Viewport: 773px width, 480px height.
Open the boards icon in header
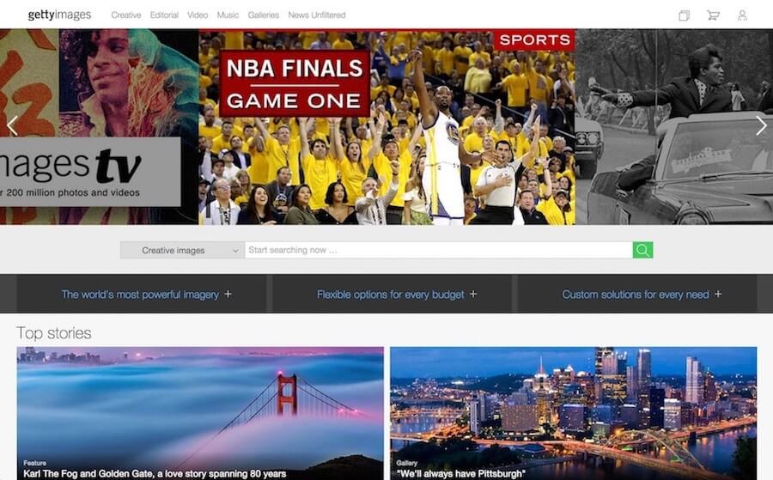[684, 15]
